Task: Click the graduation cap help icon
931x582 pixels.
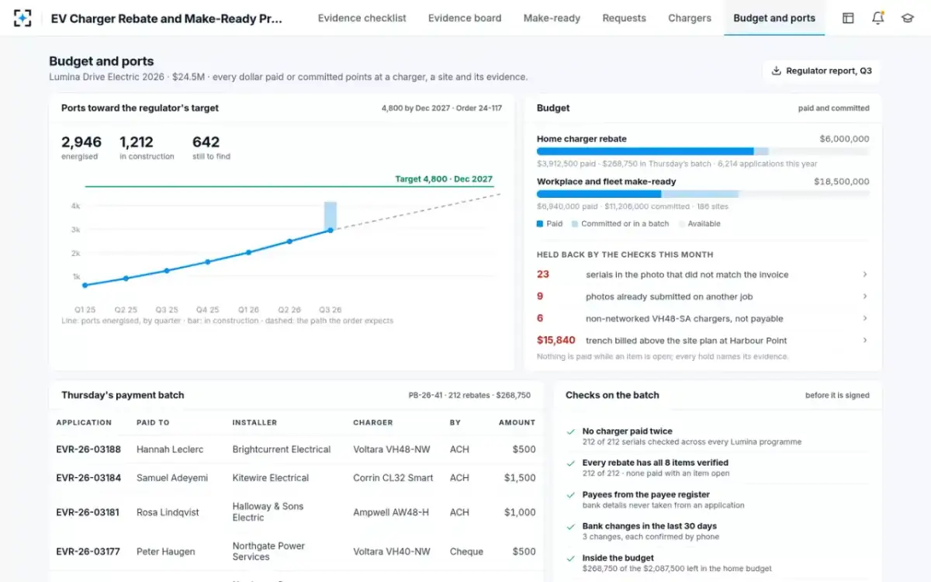Action: coord(908,18)
